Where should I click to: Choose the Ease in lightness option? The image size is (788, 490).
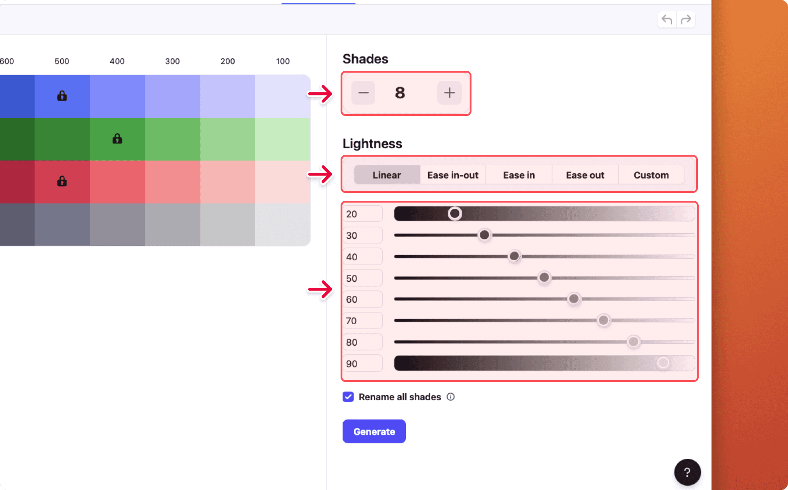(519, 175)
